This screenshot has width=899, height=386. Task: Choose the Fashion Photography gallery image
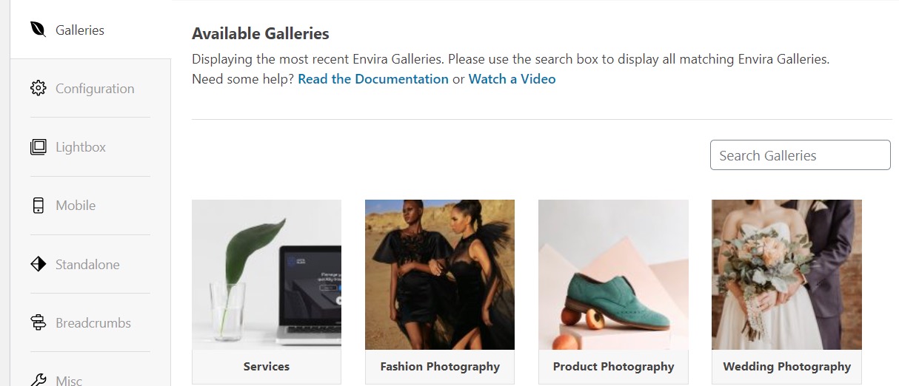pyautogui.click(x=440, y=274)
